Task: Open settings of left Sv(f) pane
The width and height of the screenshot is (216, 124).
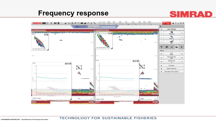Action: [x=66, y=64]
